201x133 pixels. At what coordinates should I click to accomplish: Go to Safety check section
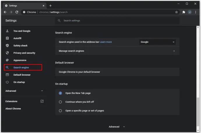tap(20, 45)
